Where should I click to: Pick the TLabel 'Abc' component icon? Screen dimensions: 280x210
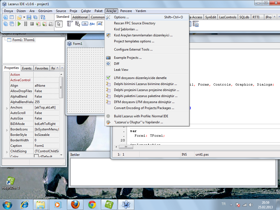pyautogui.click(x=92, y=24)
